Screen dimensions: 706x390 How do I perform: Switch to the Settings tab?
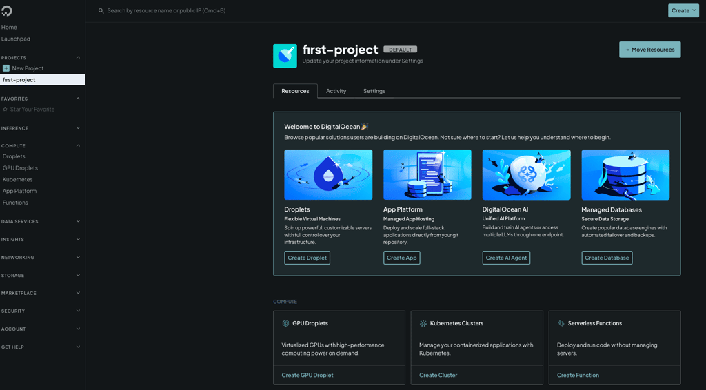tap(374, 91)
